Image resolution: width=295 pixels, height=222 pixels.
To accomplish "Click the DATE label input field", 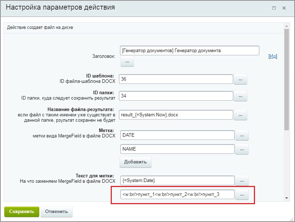I will coord(177,135).
